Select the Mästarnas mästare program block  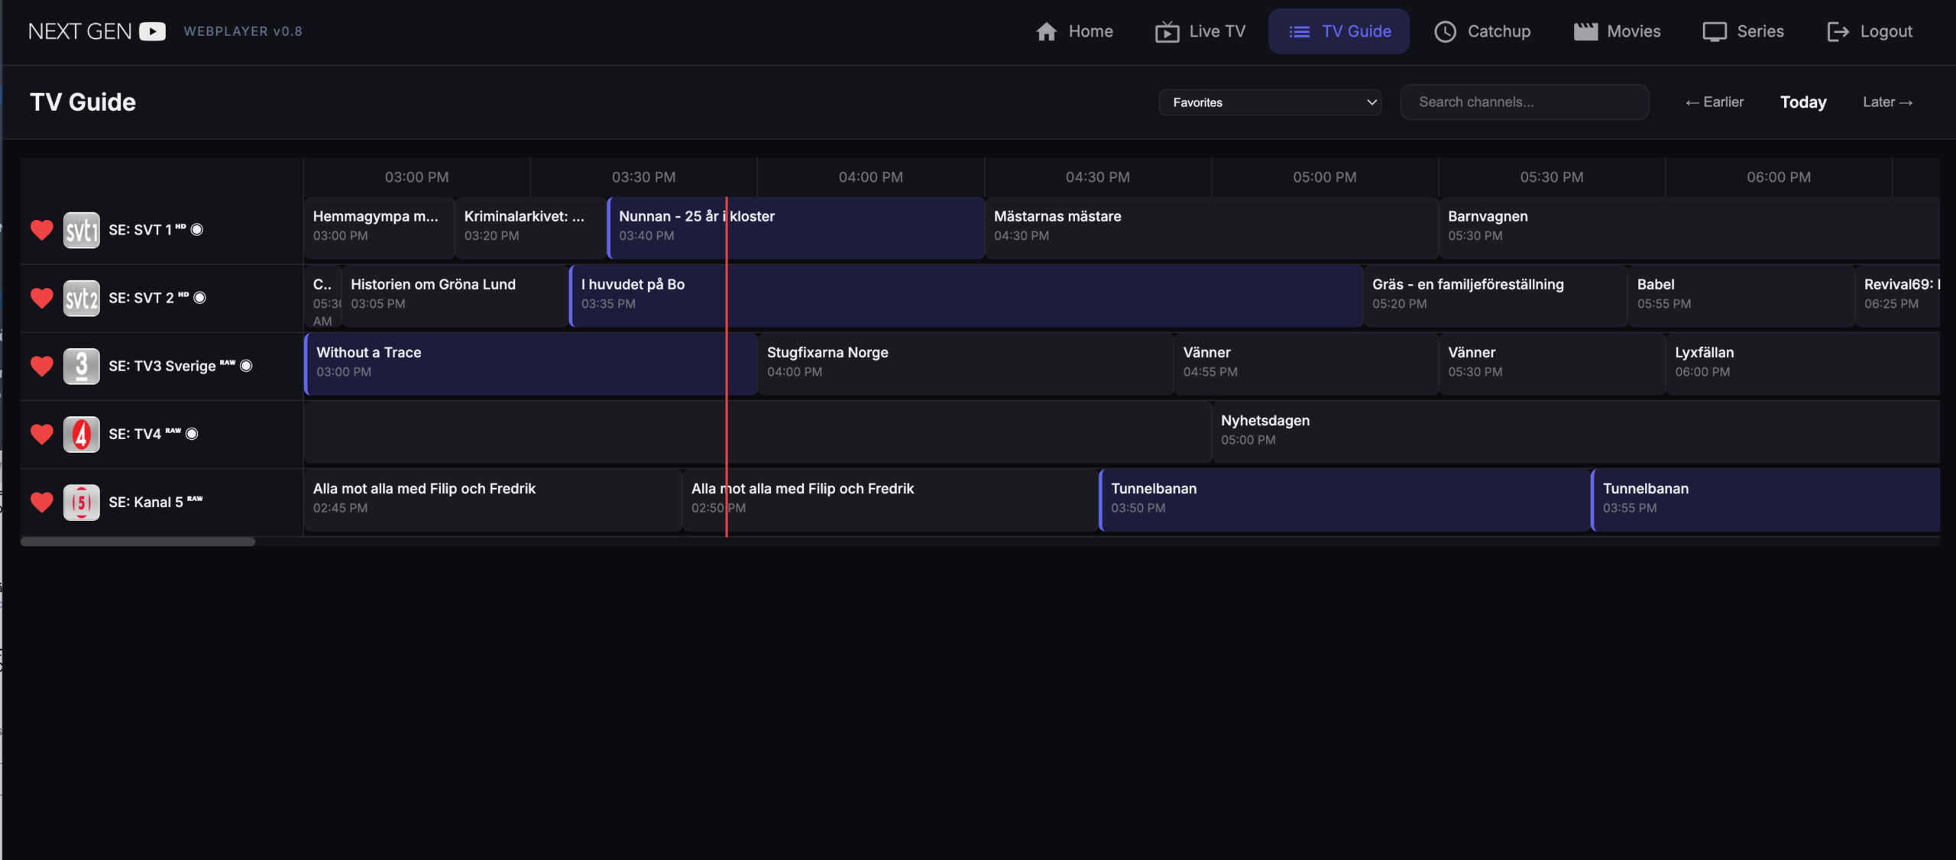(x=1211, y=226)
